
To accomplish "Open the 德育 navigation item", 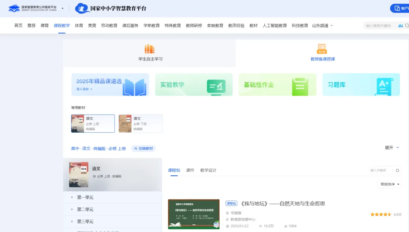I will pyautogui.click(x=45, y=26).
